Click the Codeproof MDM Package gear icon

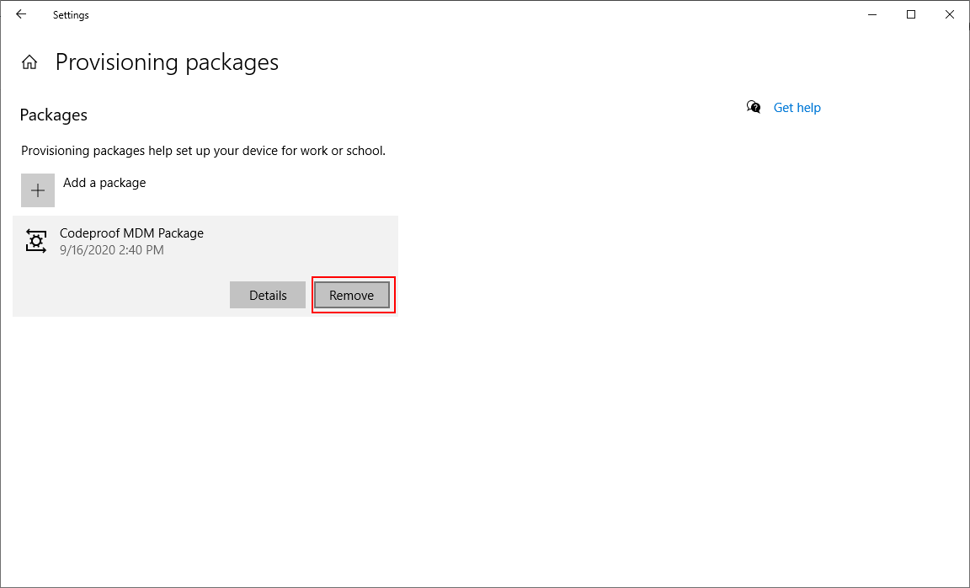coord(36,241)
